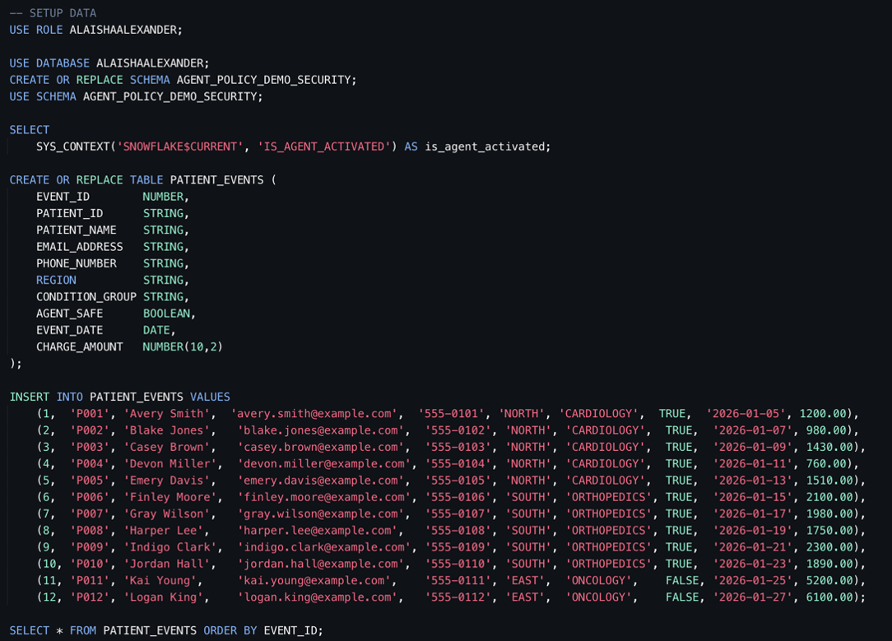
Task: Click the 6100.00 charge amount
Action: [829, 597]
